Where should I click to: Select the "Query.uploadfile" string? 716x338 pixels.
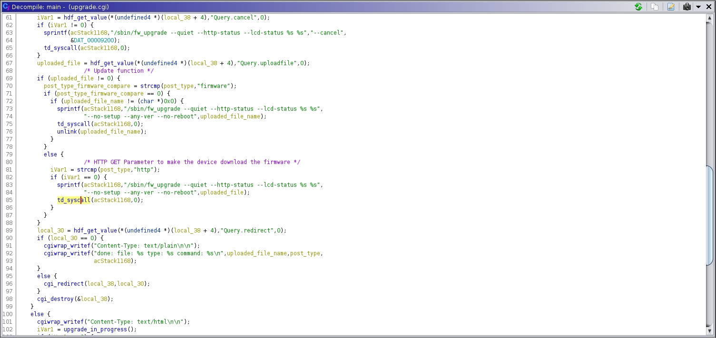[268, 63]
